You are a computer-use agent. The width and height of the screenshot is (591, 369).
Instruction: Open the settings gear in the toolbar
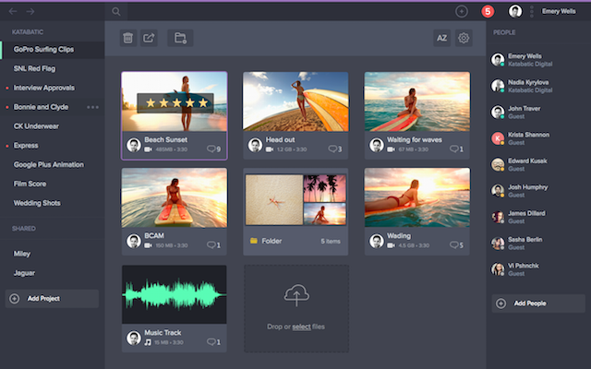[x=464, y=38]
